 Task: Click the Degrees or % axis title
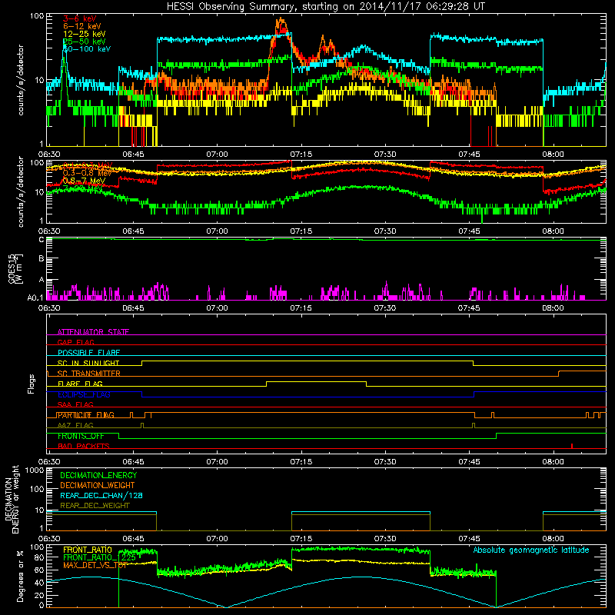20,576
